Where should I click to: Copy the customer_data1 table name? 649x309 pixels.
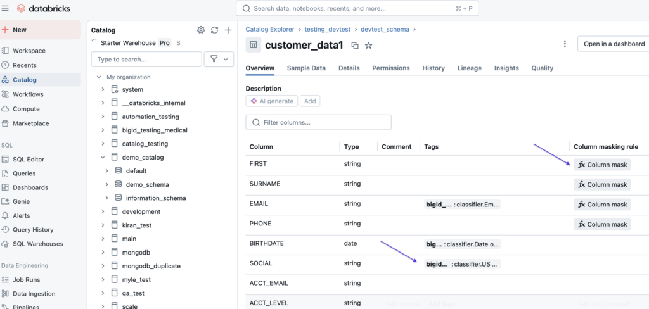tap(355, 46)
